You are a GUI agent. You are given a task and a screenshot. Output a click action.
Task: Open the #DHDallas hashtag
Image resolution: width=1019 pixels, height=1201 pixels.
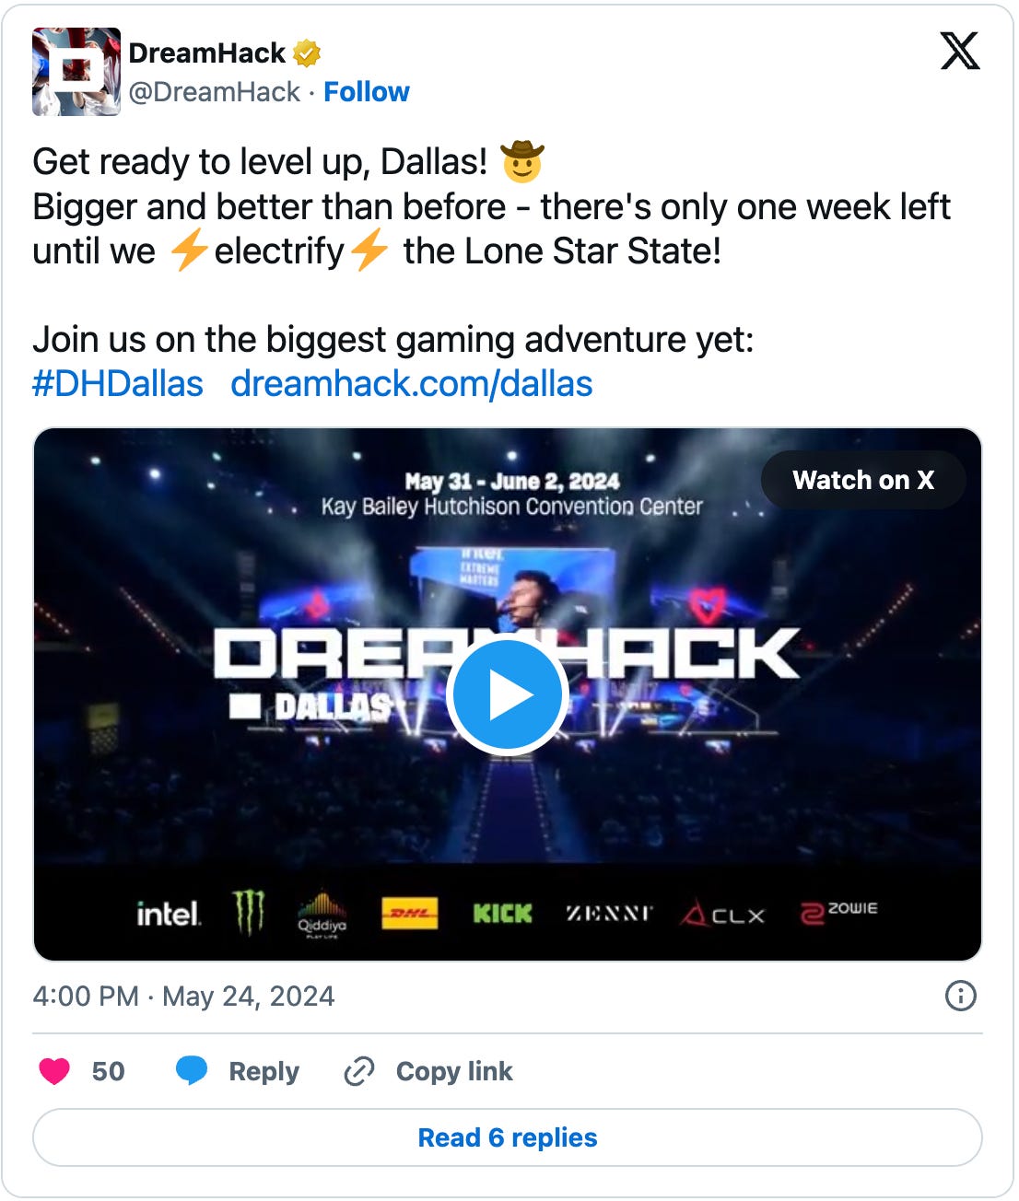tap(118, 384)
